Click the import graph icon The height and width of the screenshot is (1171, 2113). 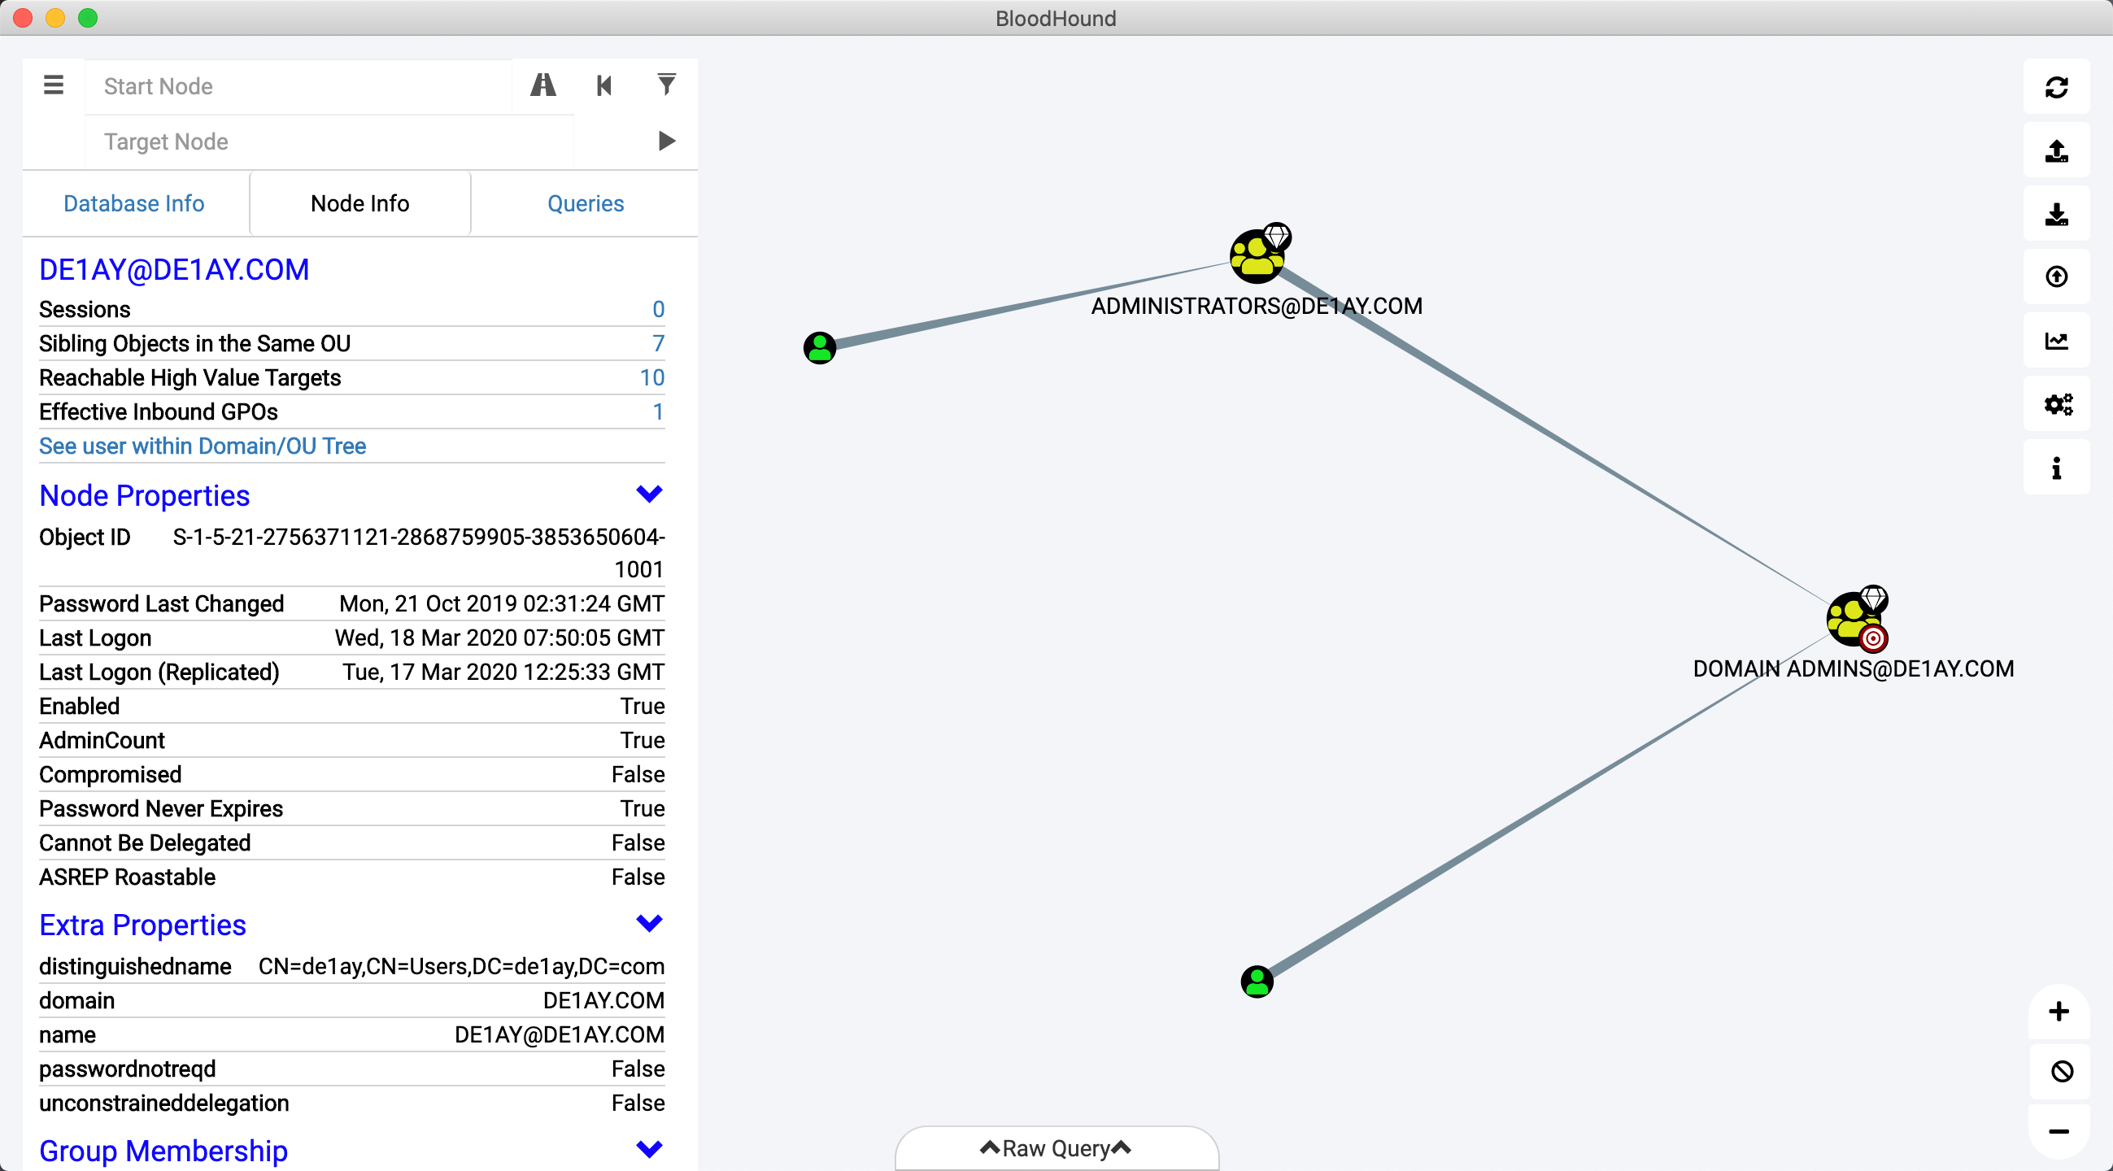pyautogui.click(x=2055, y=215)
